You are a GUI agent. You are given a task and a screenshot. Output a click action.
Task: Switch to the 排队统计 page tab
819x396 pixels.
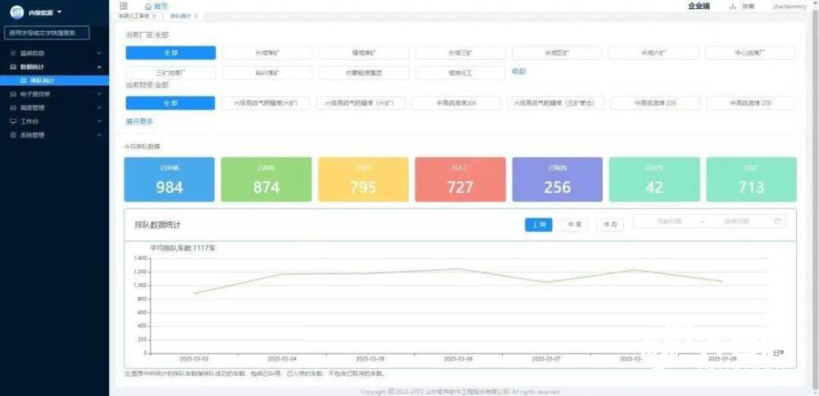[x=181, y=16]
